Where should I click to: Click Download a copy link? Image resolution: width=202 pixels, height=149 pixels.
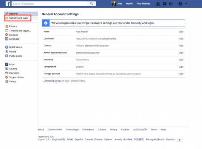click(52, 81)
